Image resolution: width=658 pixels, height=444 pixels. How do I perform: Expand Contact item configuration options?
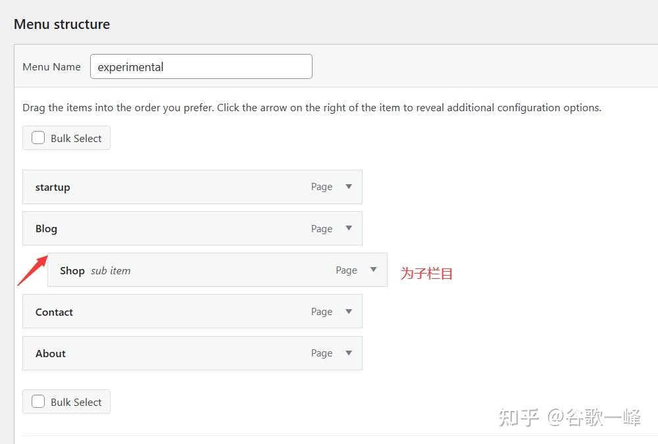tap(349, 311)
